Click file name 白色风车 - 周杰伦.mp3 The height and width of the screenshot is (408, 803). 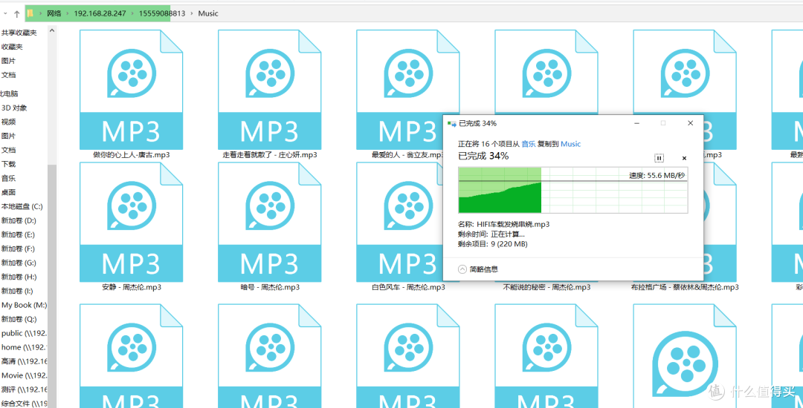[x=408, y=288]
